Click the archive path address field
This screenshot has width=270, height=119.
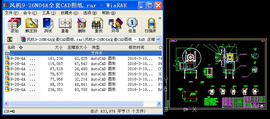tap(91, 39)
